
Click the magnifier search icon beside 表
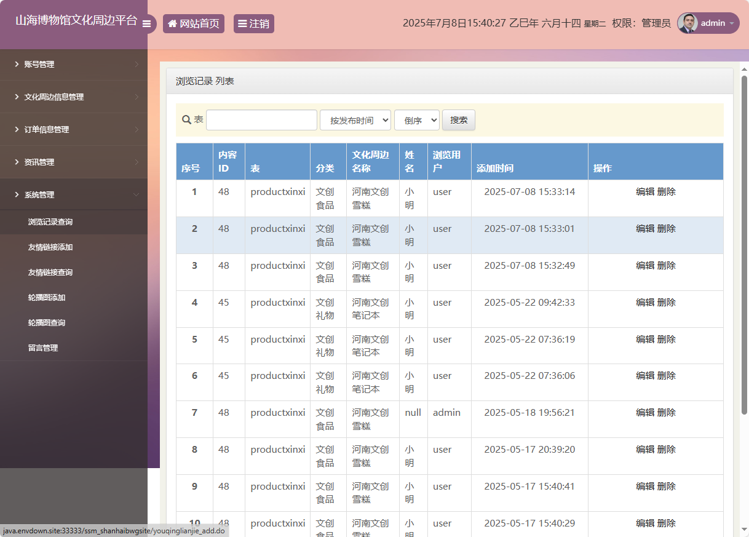186,120
